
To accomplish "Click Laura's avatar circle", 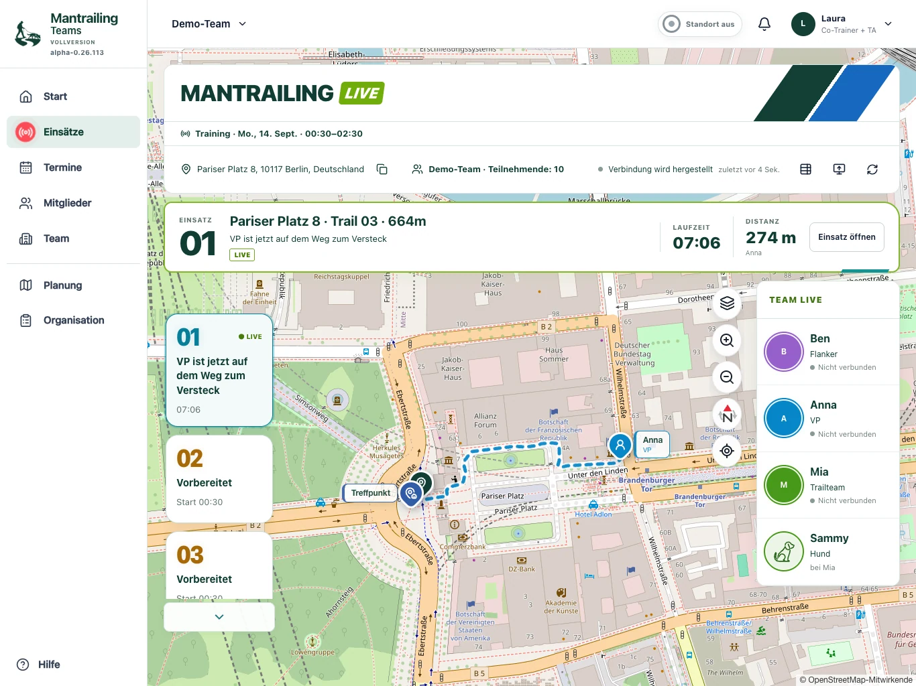I will click(803, 24).
